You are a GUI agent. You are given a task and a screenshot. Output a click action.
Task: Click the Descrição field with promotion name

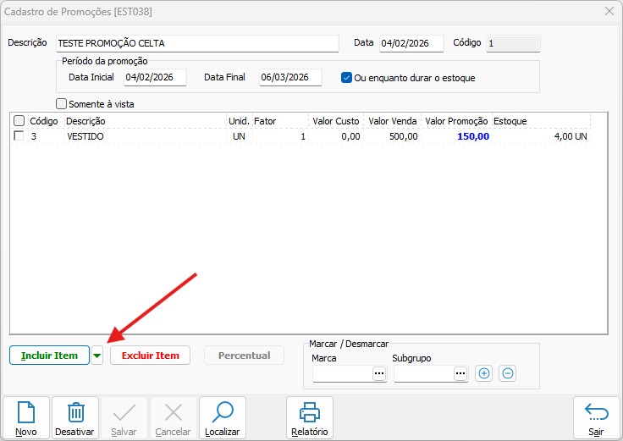tap(196, 43)
